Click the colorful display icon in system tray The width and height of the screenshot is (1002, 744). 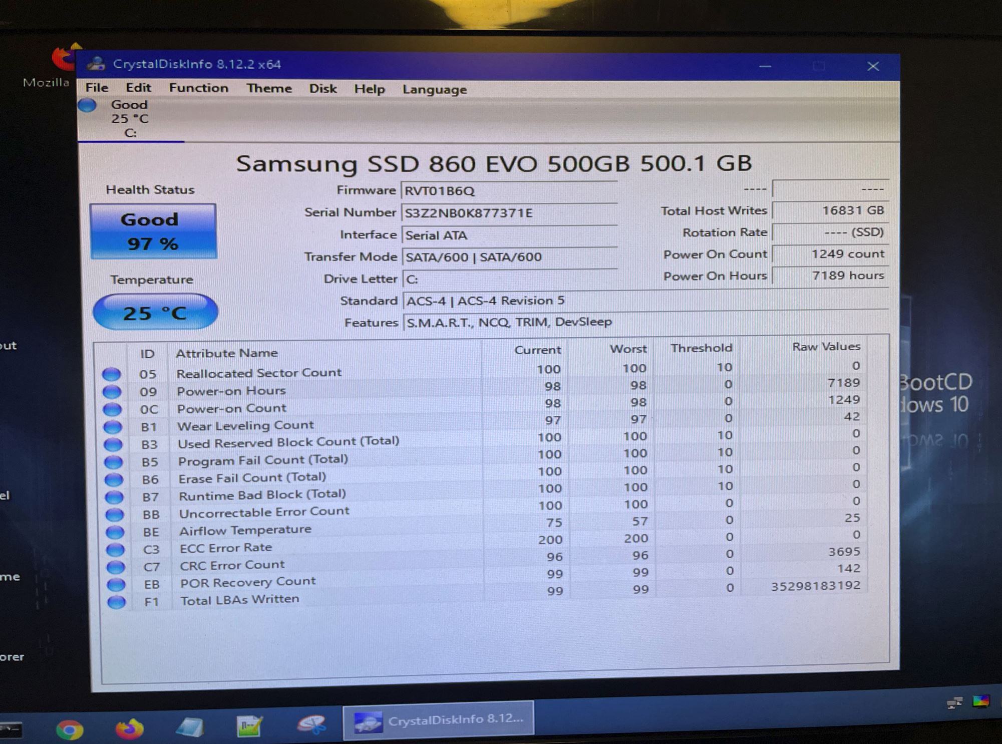tap(981, 701)
